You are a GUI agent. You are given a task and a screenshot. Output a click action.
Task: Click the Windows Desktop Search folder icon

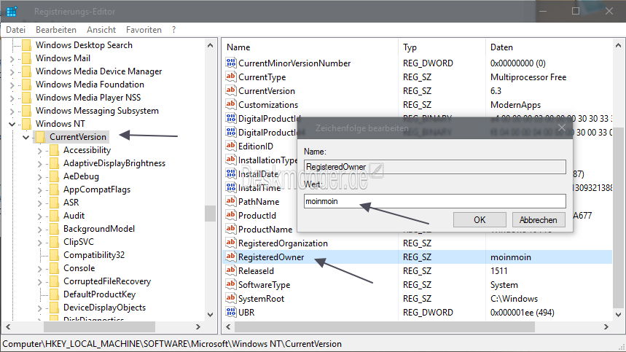(26, 45)
